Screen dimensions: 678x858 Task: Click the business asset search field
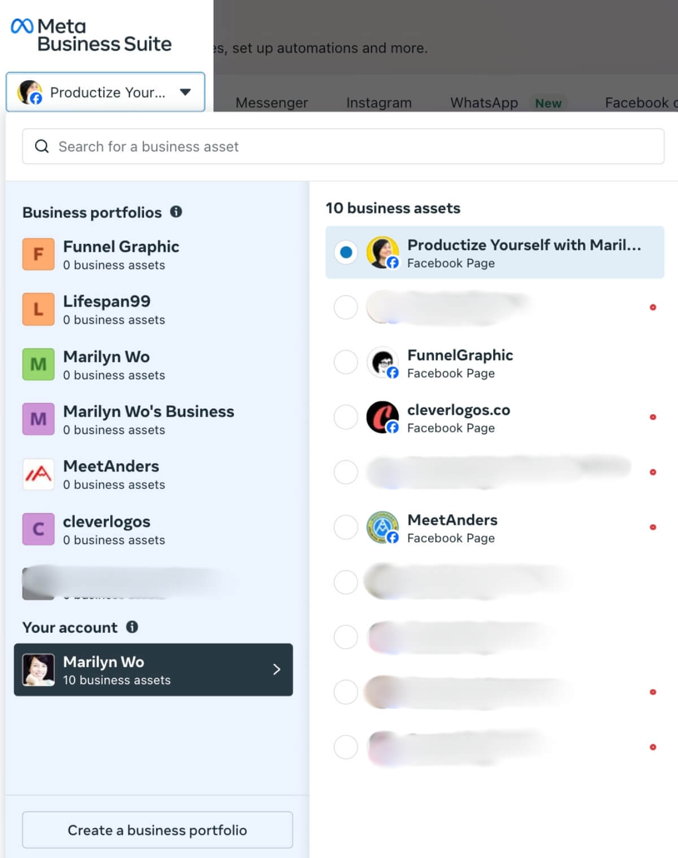(x=226, y=146)
